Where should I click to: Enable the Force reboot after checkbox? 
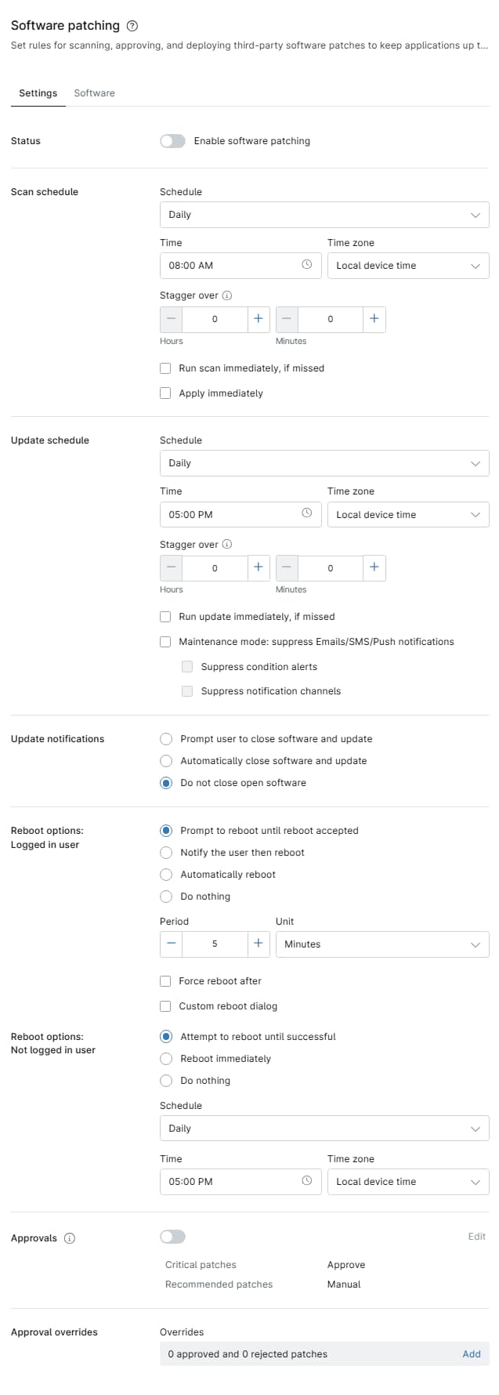(x=165, y=980)
